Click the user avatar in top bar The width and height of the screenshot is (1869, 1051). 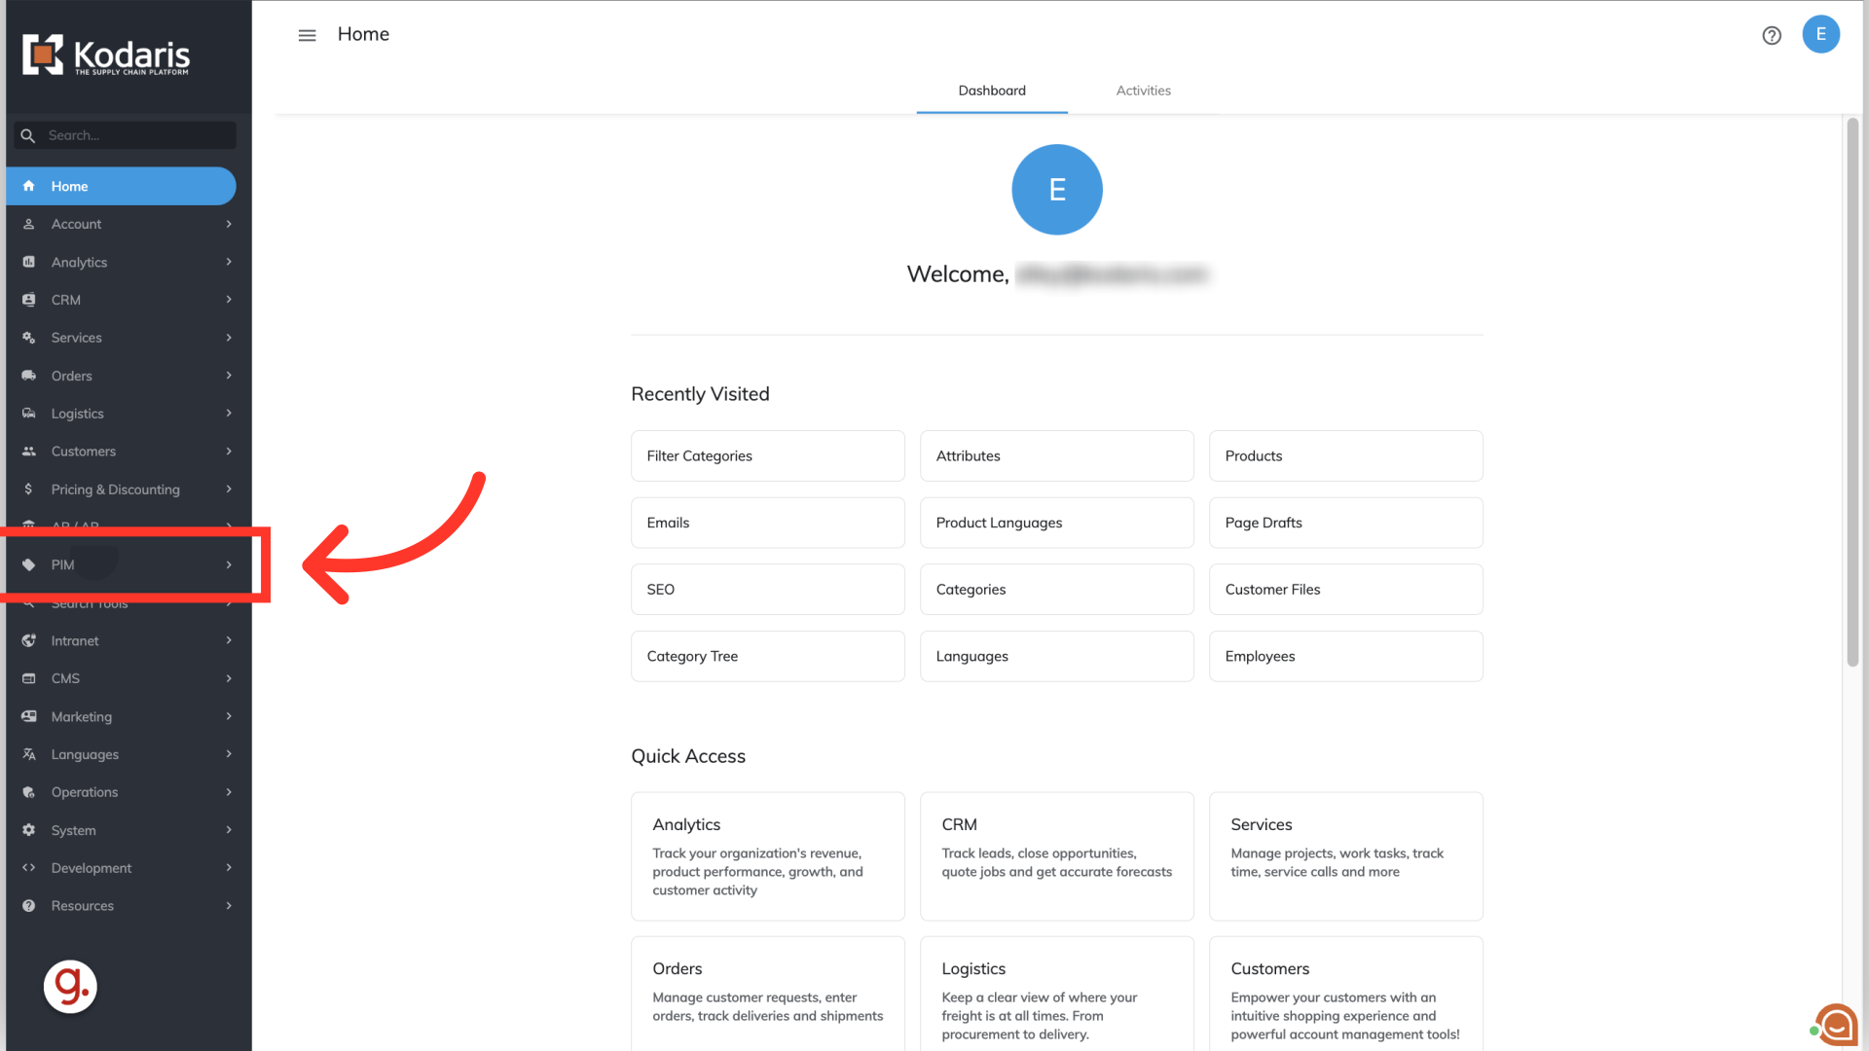click(x=1820, y=34)
